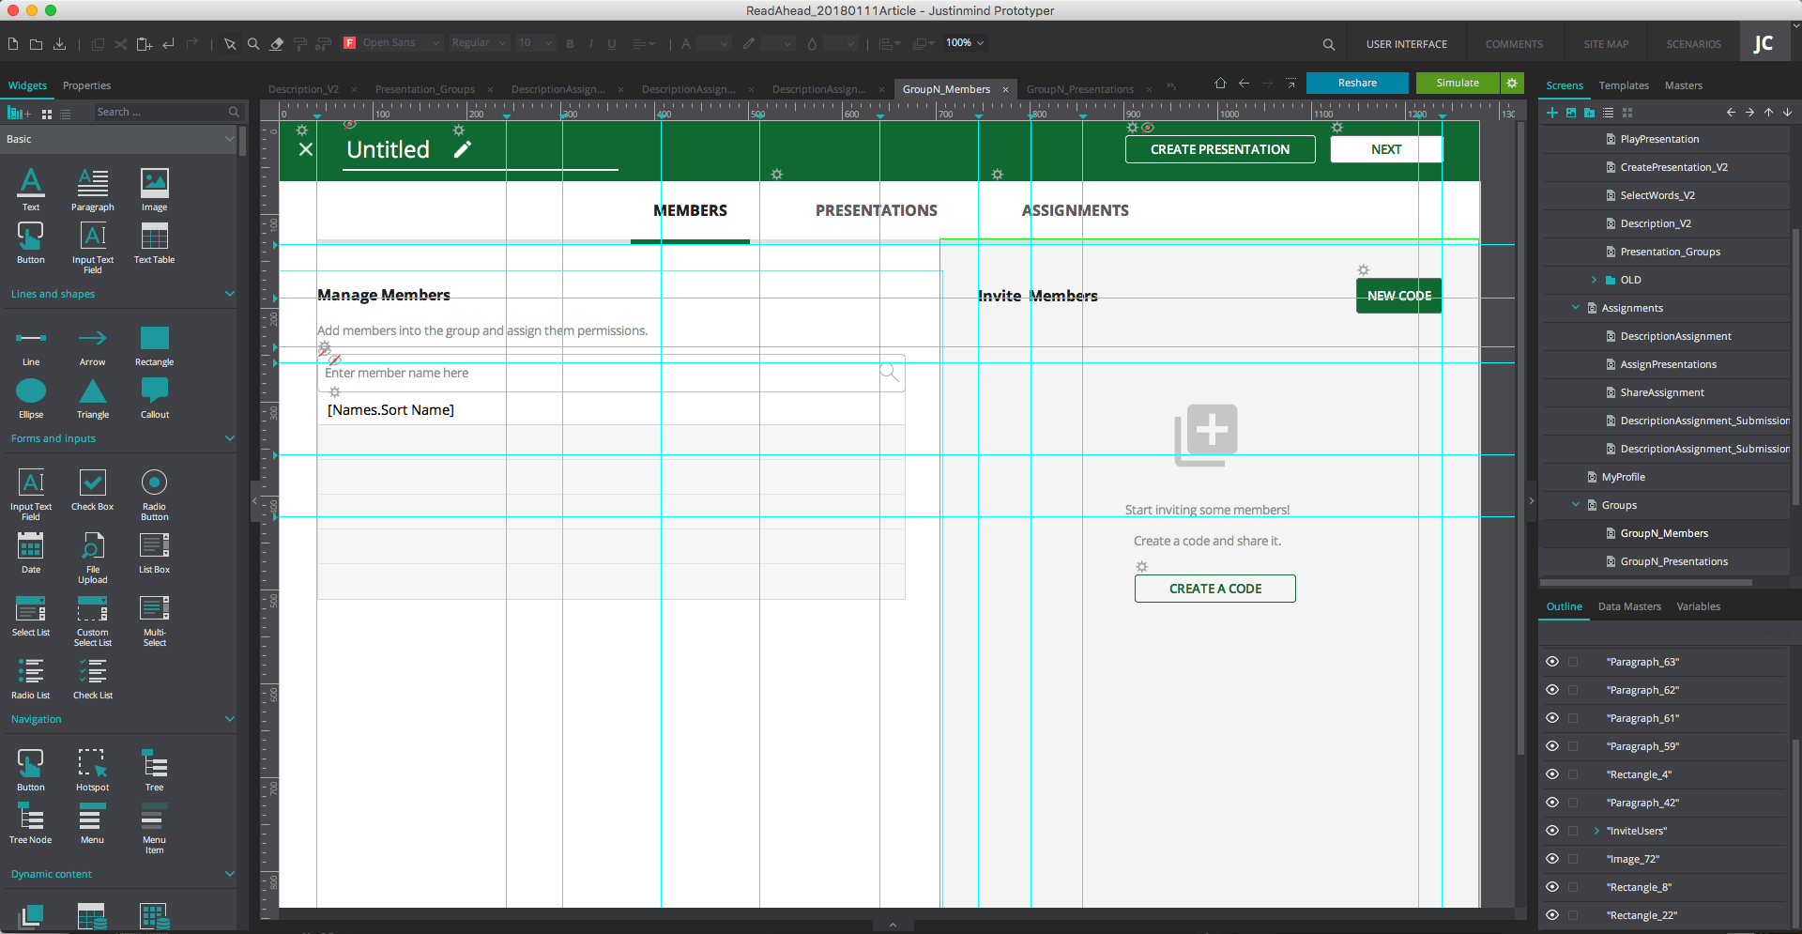This screenshot has height=934, width=1802.
Task: Switch to the Data Masters tab
Action: pos(1629,606)
